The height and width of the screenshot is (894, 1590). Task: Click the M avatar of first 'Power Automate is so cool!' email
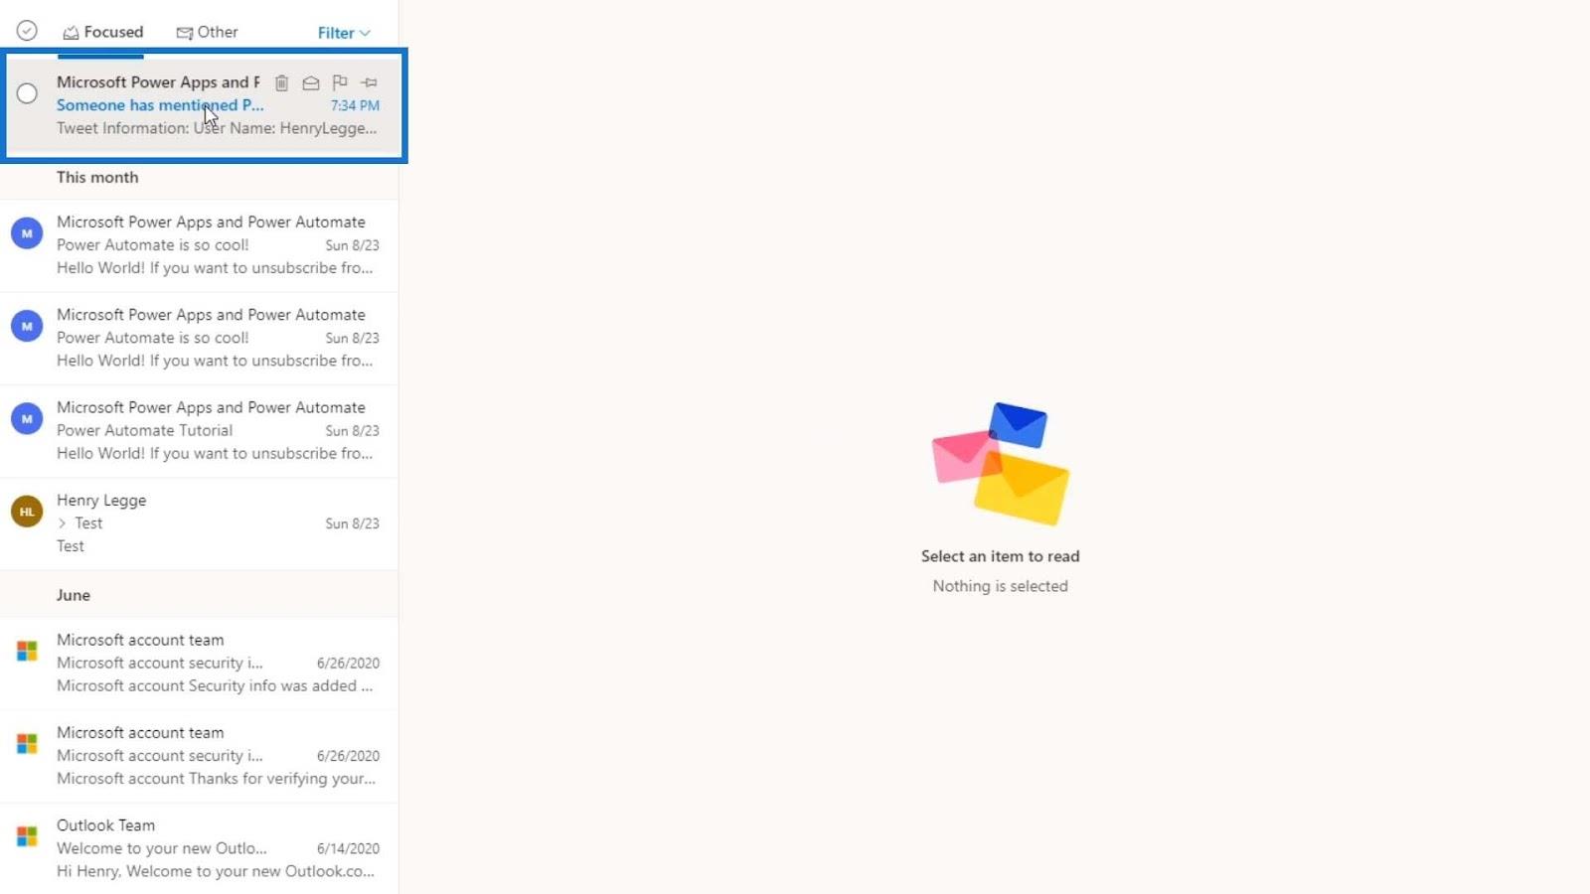coord(27,233)
